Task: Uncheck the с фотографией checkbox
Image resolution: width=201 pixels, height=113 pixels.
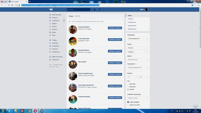Action: tap(128, 102)
